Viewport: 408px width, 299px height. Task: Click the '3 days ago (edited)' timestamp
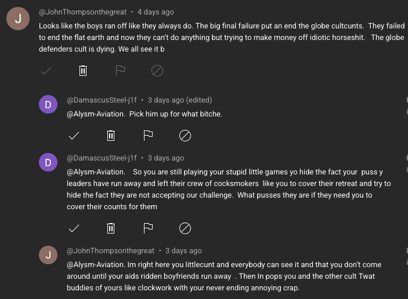click(180, 100)
